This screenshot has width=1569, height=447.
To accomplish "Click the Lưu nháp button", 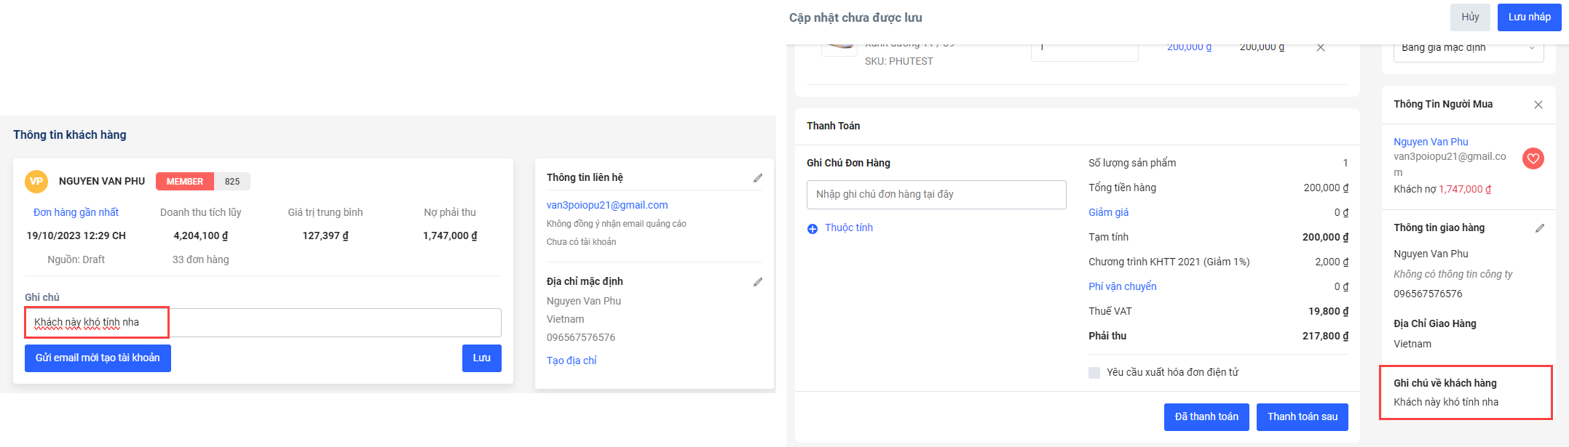I will point(1529,17).
